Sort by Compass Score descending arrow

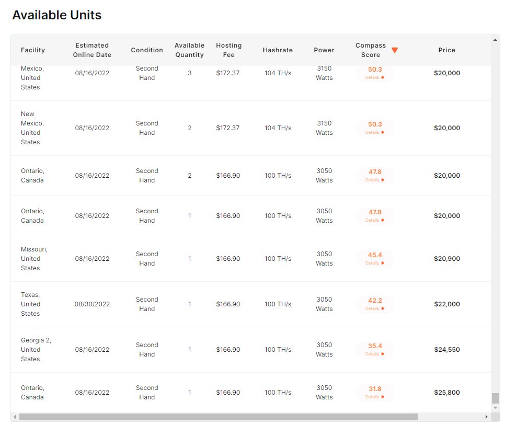click(x=395, y=50)
